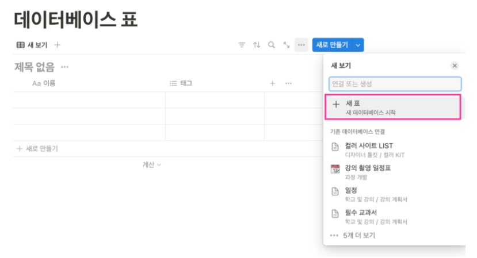Click the expand to full page icon

287,45
